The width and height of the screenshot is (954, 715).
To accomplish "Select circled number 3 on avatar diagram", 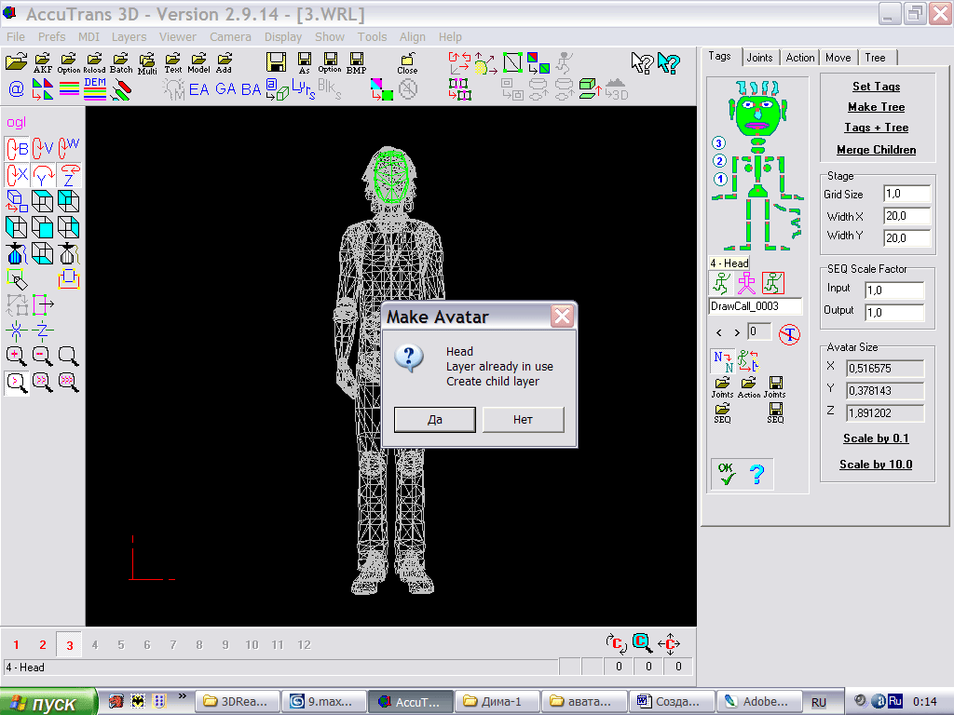I will (719, 142).
